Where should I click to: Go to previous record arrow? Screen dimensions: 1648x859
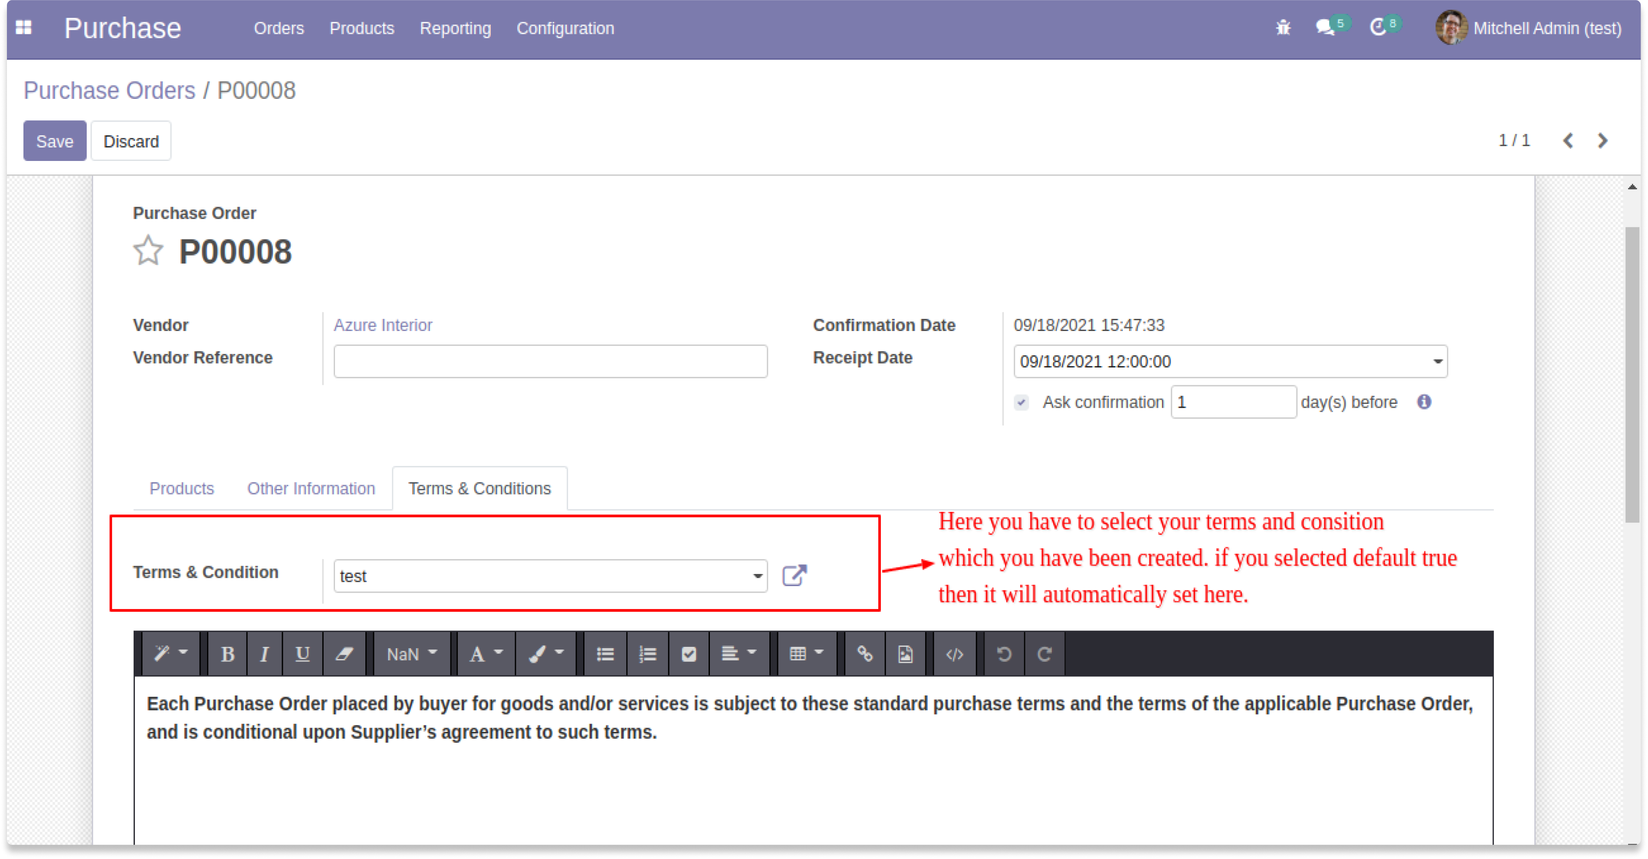(x=1568, y=141)
